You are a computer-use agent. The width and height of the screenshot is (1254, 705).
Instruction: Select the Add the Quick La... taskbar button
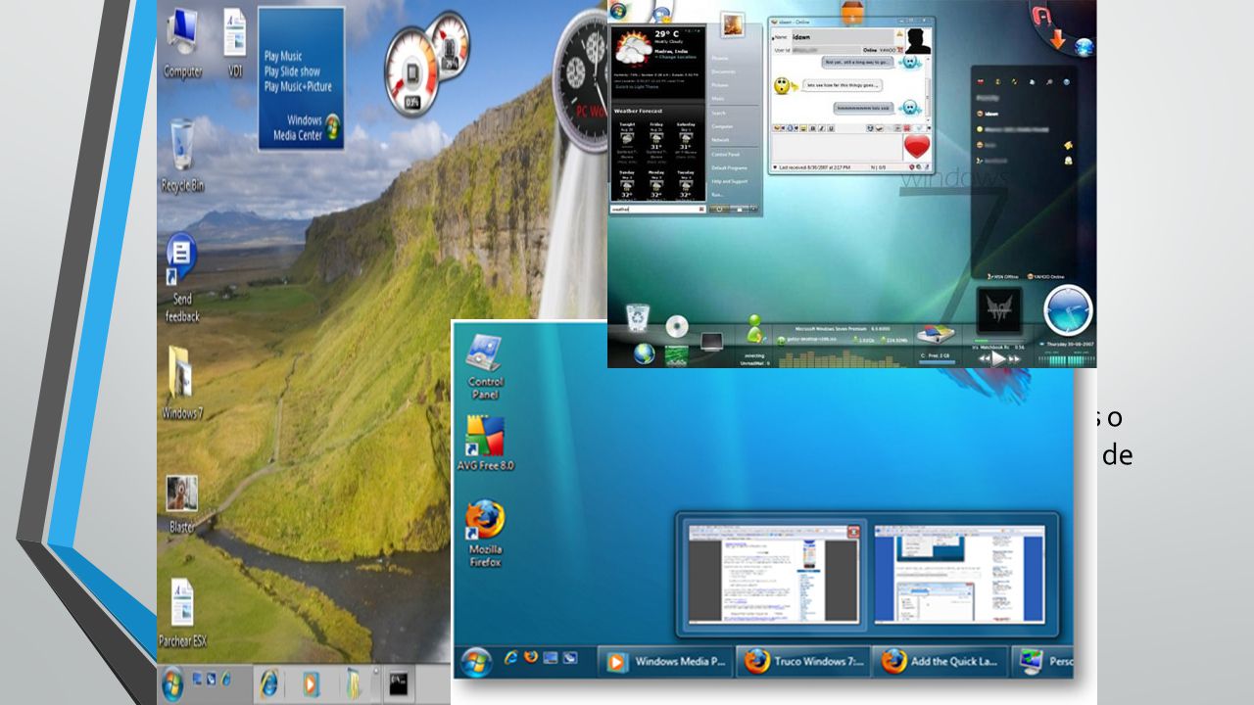(940, 661)
